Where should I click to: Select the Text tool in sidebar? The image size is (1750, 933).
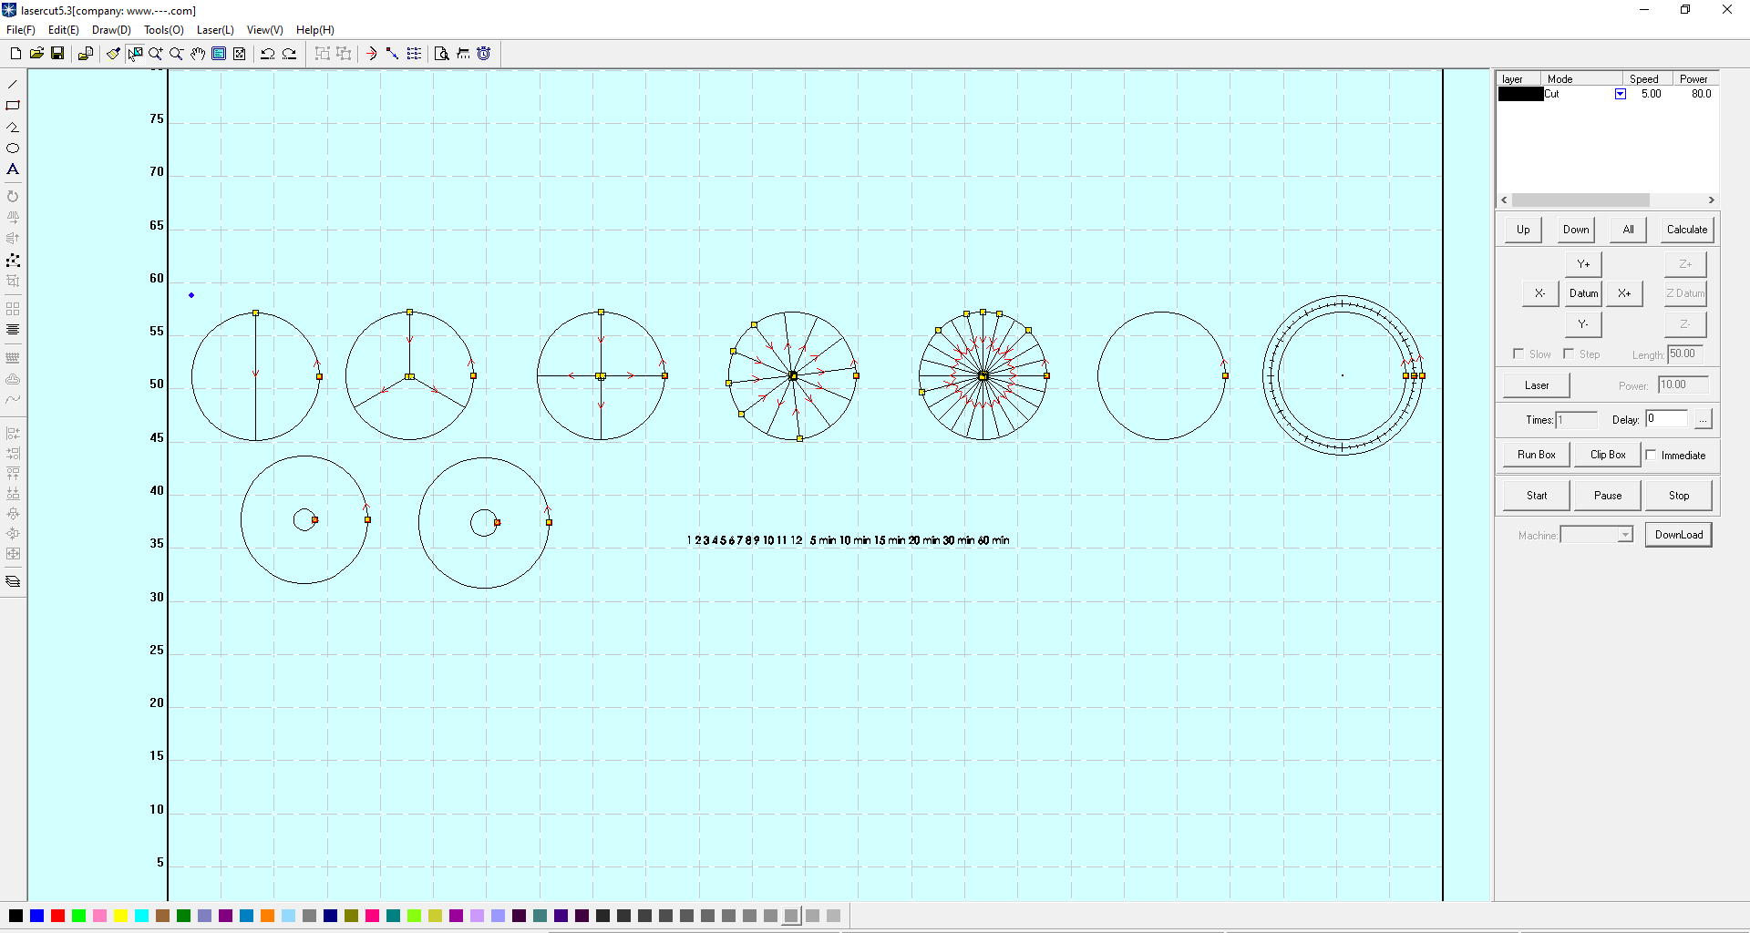tap(13, 169)
